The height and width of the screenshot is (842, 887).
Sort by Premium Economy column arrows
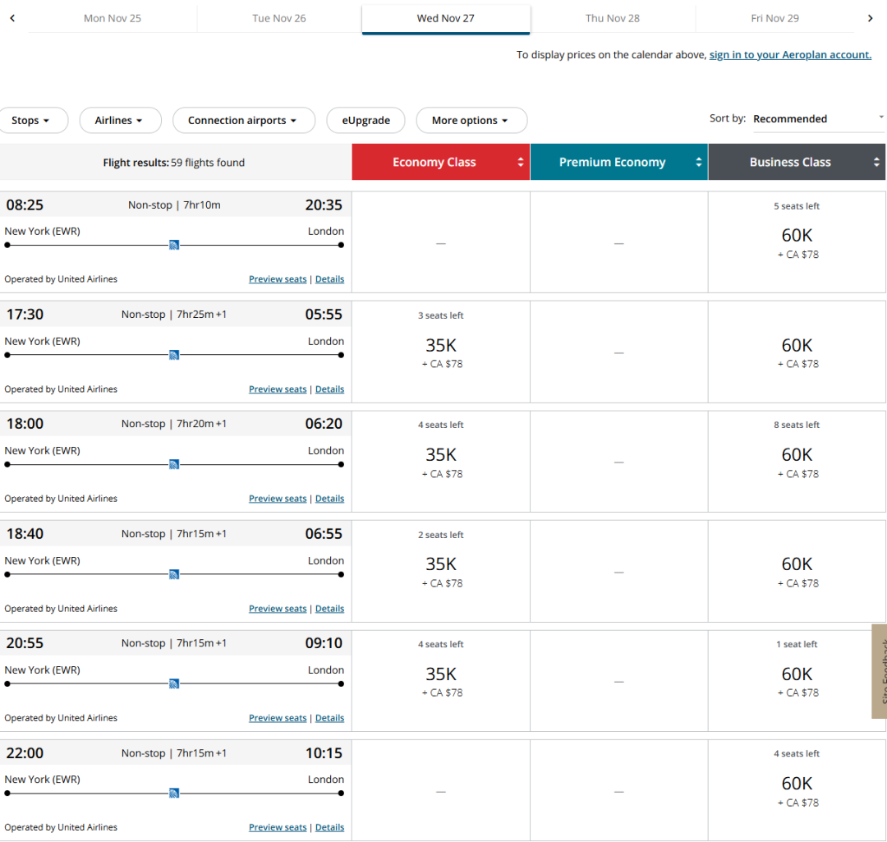coord(698,163)
